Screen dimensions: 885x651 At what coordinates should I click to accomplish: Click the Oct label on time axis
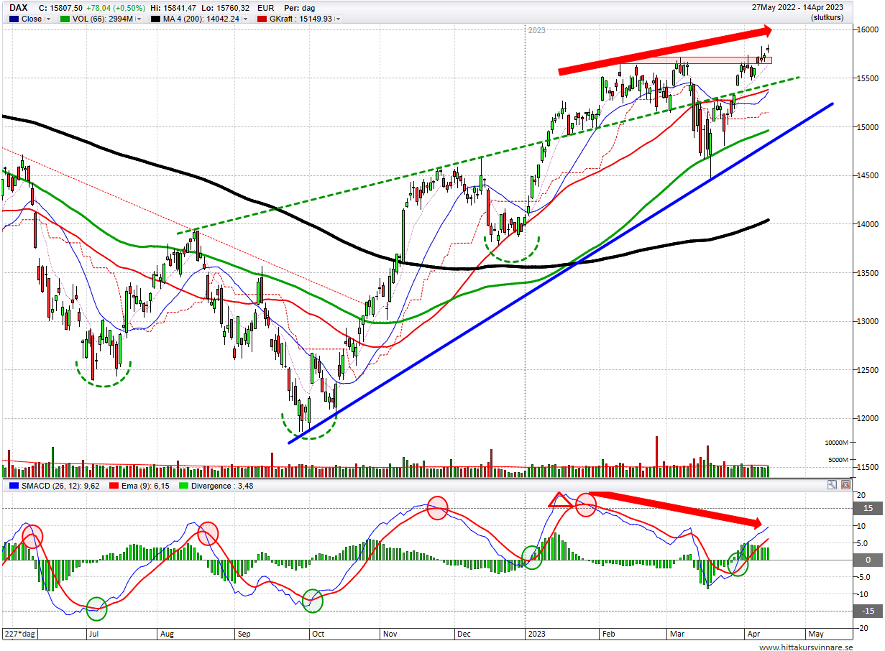coord(317,634)
